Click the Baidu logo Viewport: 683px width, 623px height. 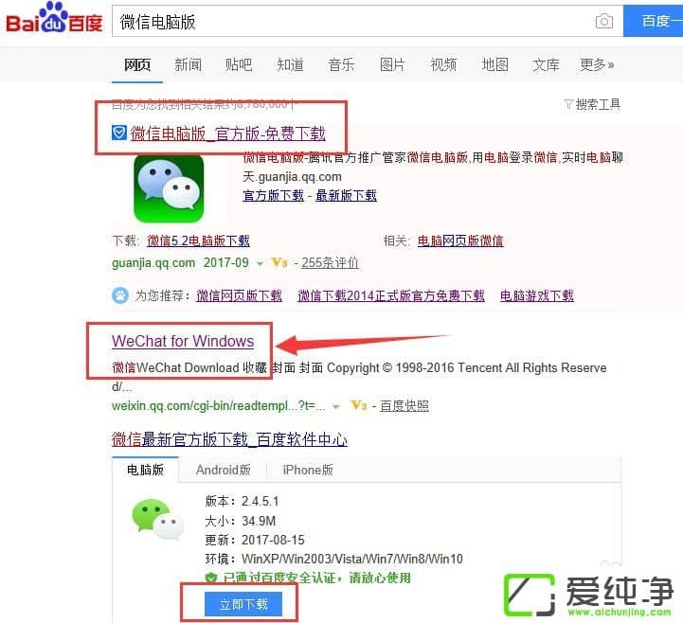(54, 18)
